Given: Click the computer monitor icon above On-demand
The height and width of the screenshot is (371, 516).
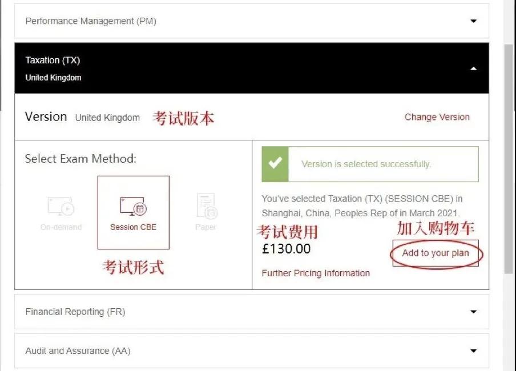Looking at the screenshot, I should coord(60,204).
